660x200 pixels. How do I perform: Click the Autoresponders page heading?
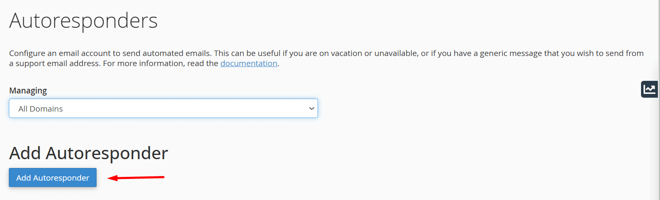pos(84,21)
